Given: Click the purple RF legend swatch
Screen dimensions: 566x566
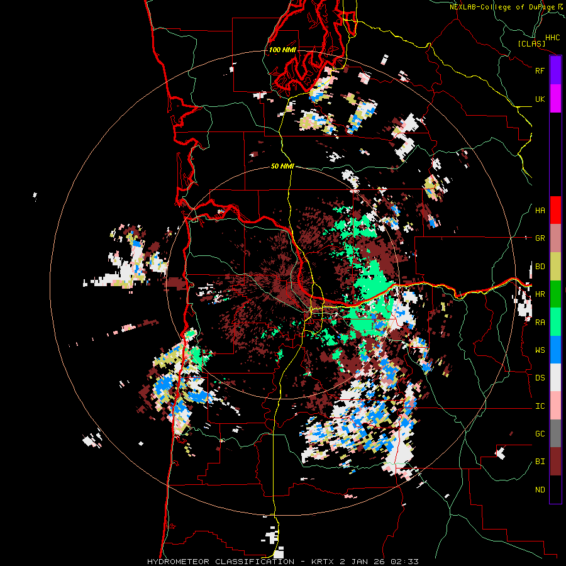Looking at the screenshot, I should (555, 70).
